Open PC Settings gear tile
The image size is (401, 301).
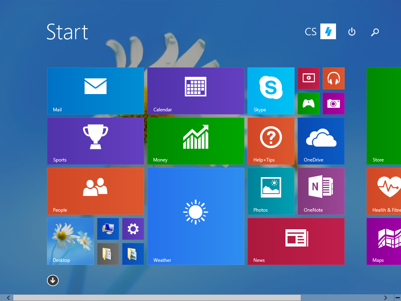coord(133,228)
